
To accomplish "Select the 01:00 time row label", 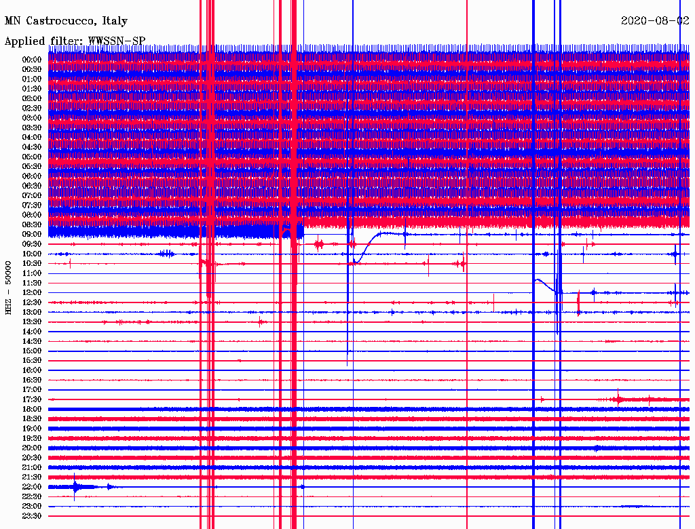I will [32, 79].
